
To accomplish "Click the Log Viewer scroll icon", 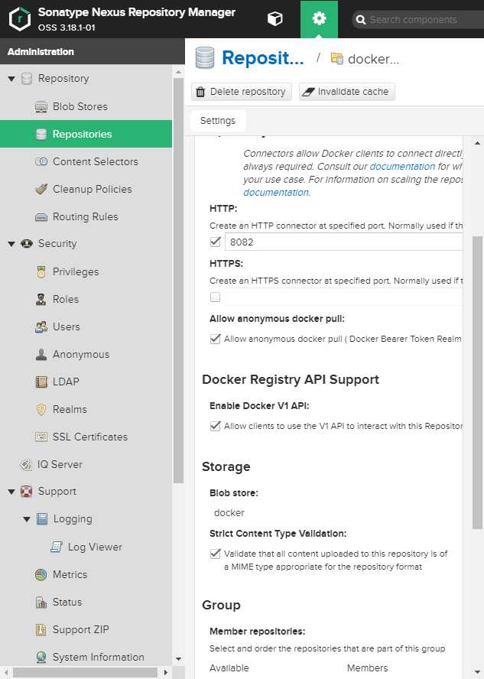I will [x=57, y=547].
